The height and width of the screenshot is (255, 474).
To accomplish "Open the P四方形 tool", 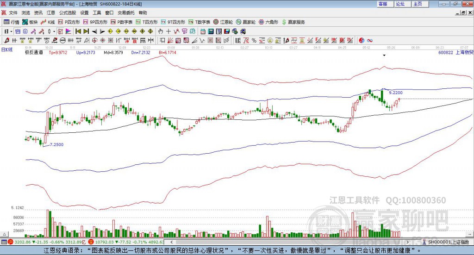I will pos(69,22).
